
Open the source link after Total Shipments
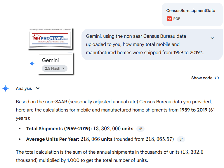140,129
